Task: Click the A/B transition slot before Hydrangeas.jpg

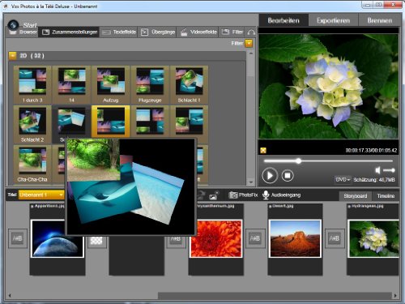Action: click(x=335, y=238)
